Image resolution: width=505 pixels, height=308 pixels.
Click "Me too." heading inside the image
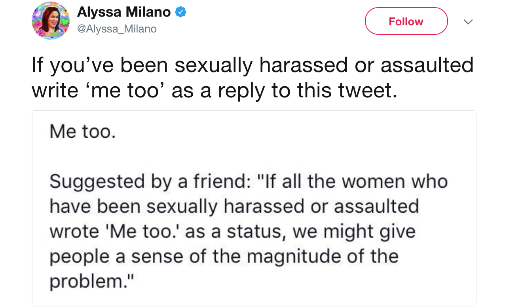coord(83,132)
